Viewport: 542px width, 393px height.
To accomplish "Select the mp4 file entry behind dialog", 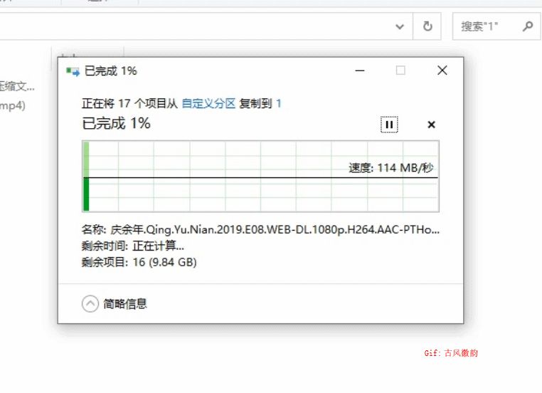I will (13, 105).
